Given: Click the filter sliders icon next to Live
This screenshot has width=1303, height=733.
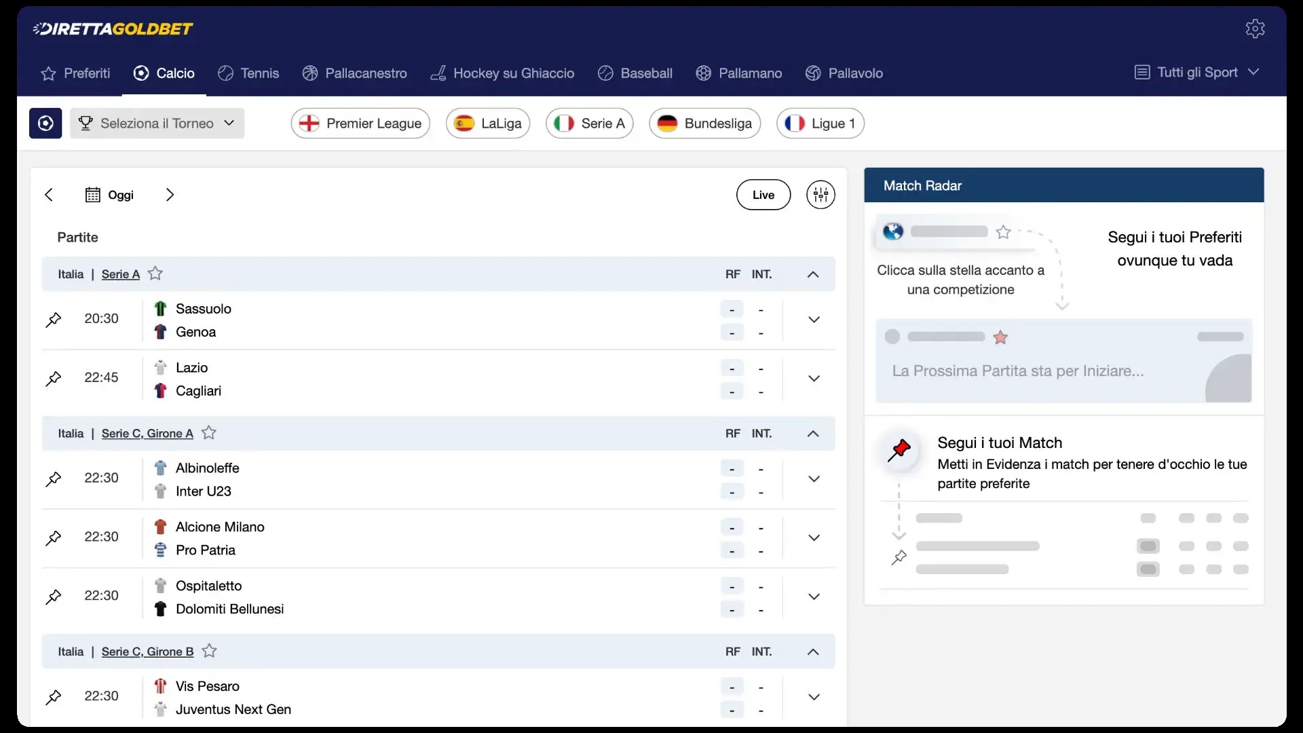Looking at the screenshot, I should pyautogui.click(x=820, y=195).
